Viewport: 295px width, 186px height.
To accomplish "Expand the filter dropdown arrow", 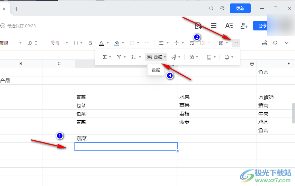I will click(125, 57).
